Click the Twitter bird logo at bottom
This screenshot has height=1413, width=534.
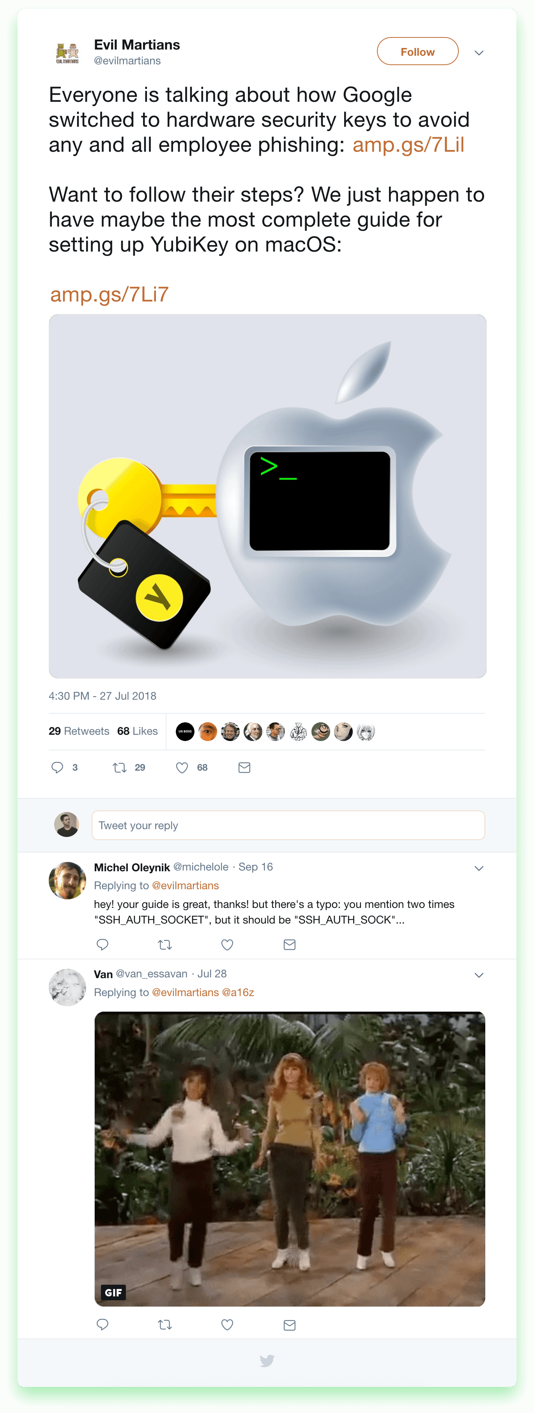(267, 1360)
